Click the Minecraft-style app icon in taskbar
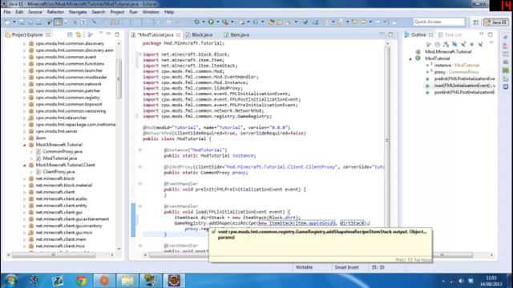513x288 pixels. coord(174,281)
